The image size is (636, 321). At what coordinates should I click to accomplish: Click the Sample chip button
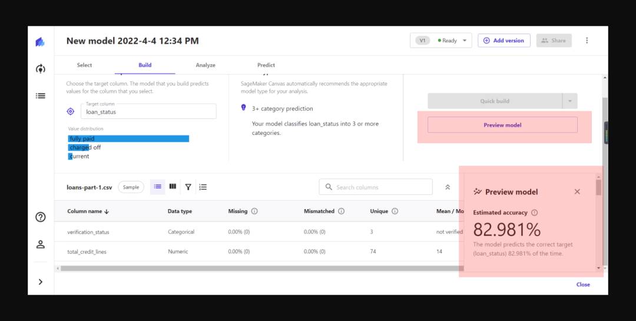click(131, 187)
